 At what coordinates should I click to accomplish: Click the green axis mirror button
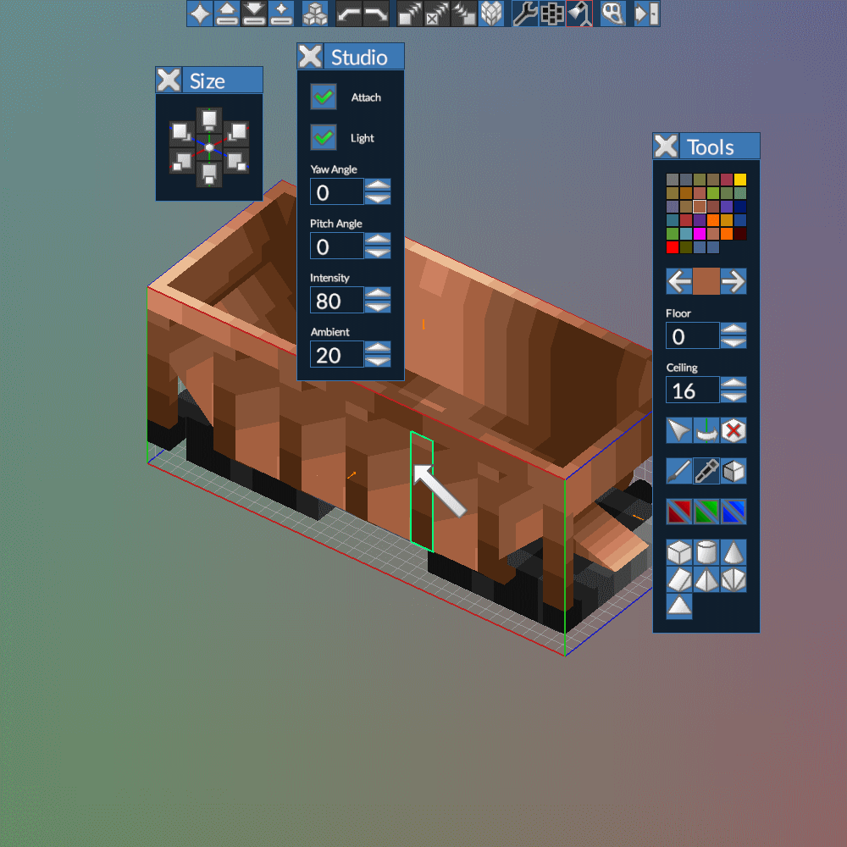tap(706, 511)
